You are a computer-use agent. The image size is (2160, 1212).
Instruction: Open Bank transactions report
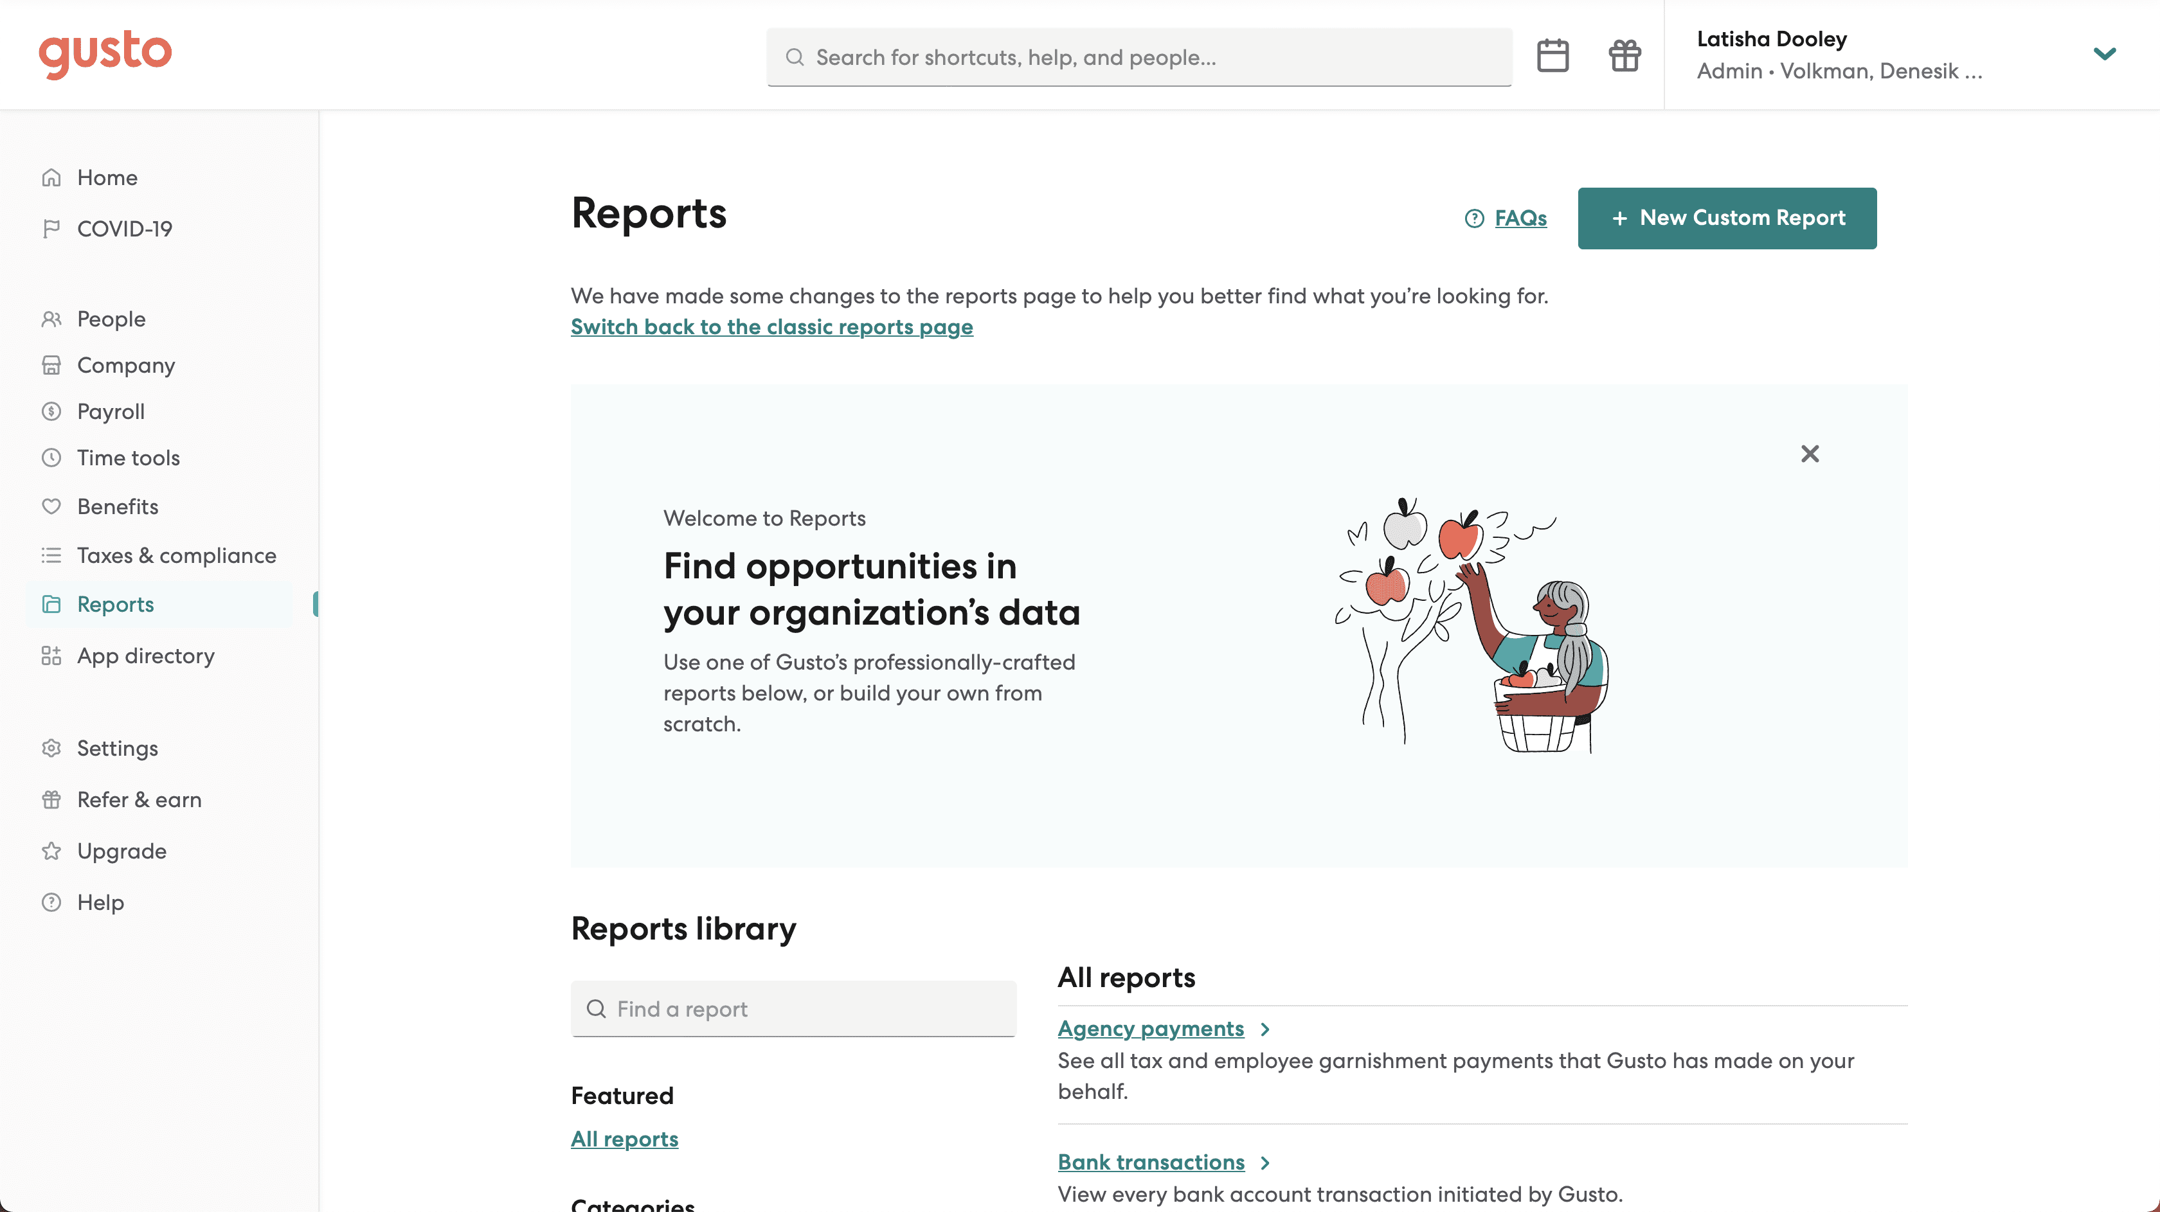pos(1151,1162)
